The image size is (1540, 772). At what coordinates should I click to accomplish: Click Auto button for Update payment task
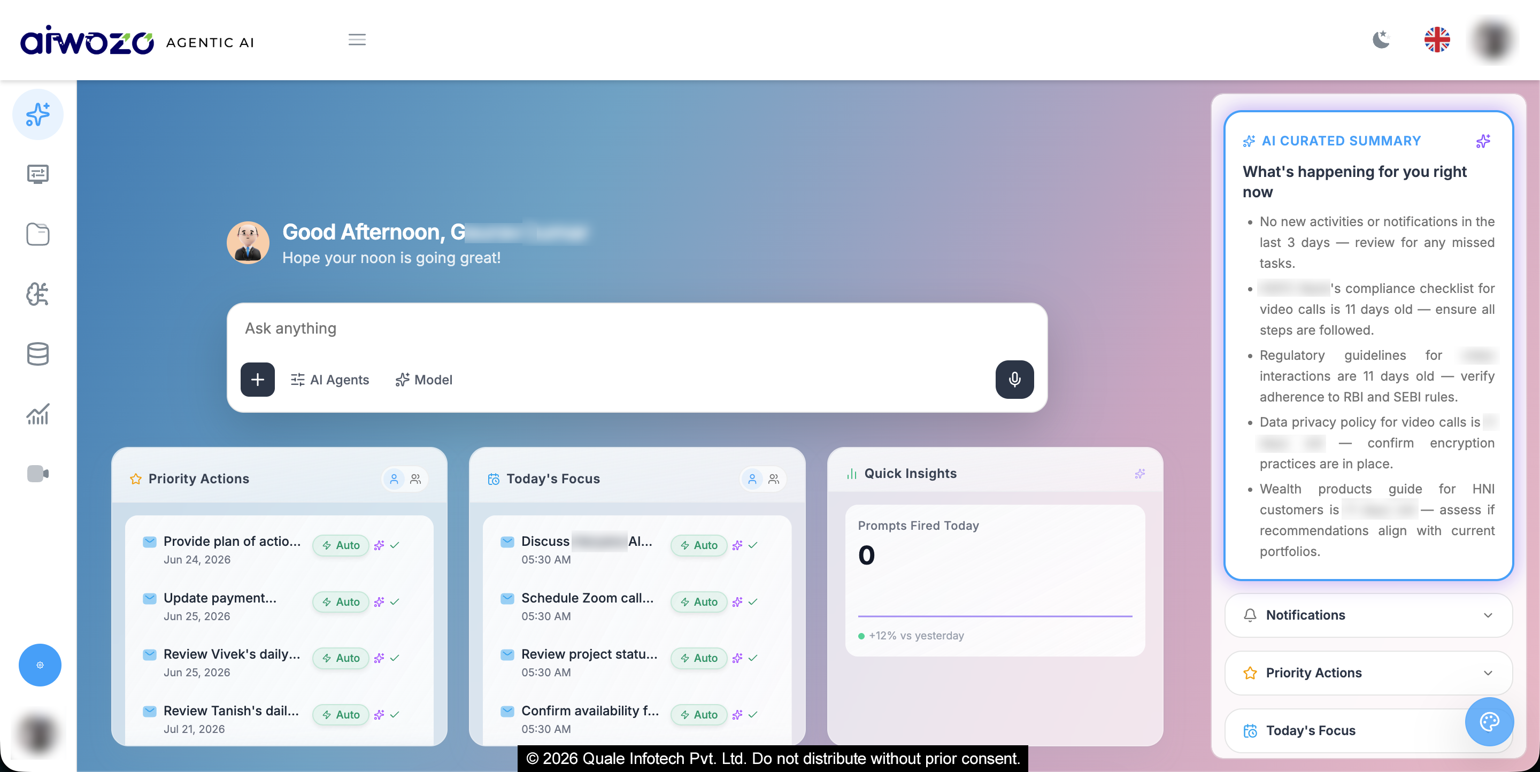click(x=341, y=601)
